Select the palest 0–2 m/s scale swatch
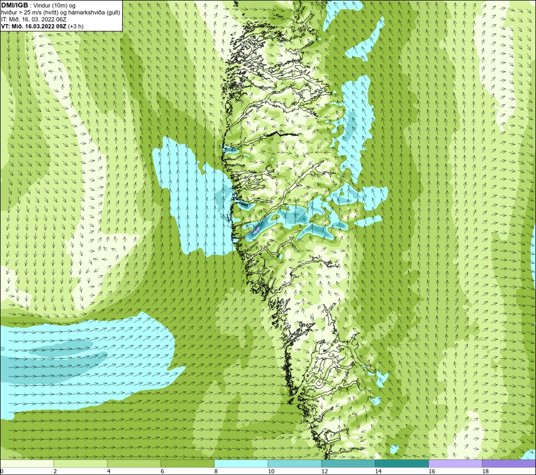This screenshot has width=536, height=475. (x=27, y=463)
